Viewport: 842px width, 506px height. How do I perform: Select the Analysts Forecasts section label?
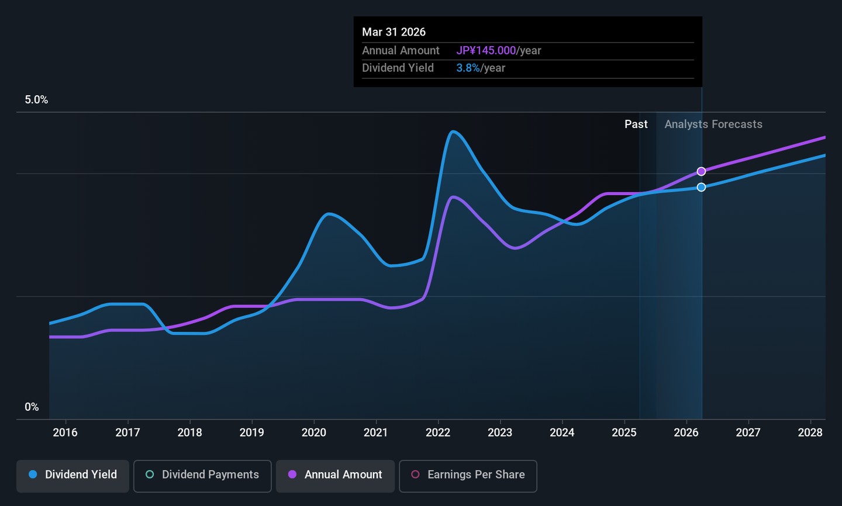[713, 124]
